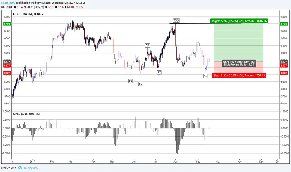Click the Aug date on time axis
Screen dimensions: 291x172
pyautogui.click(x=175, y=162)
